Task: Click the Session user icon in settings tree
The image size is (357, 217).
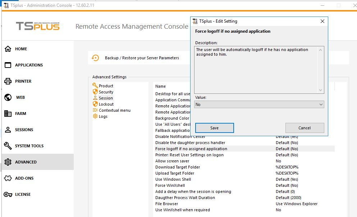Action: tap(95, 98)
